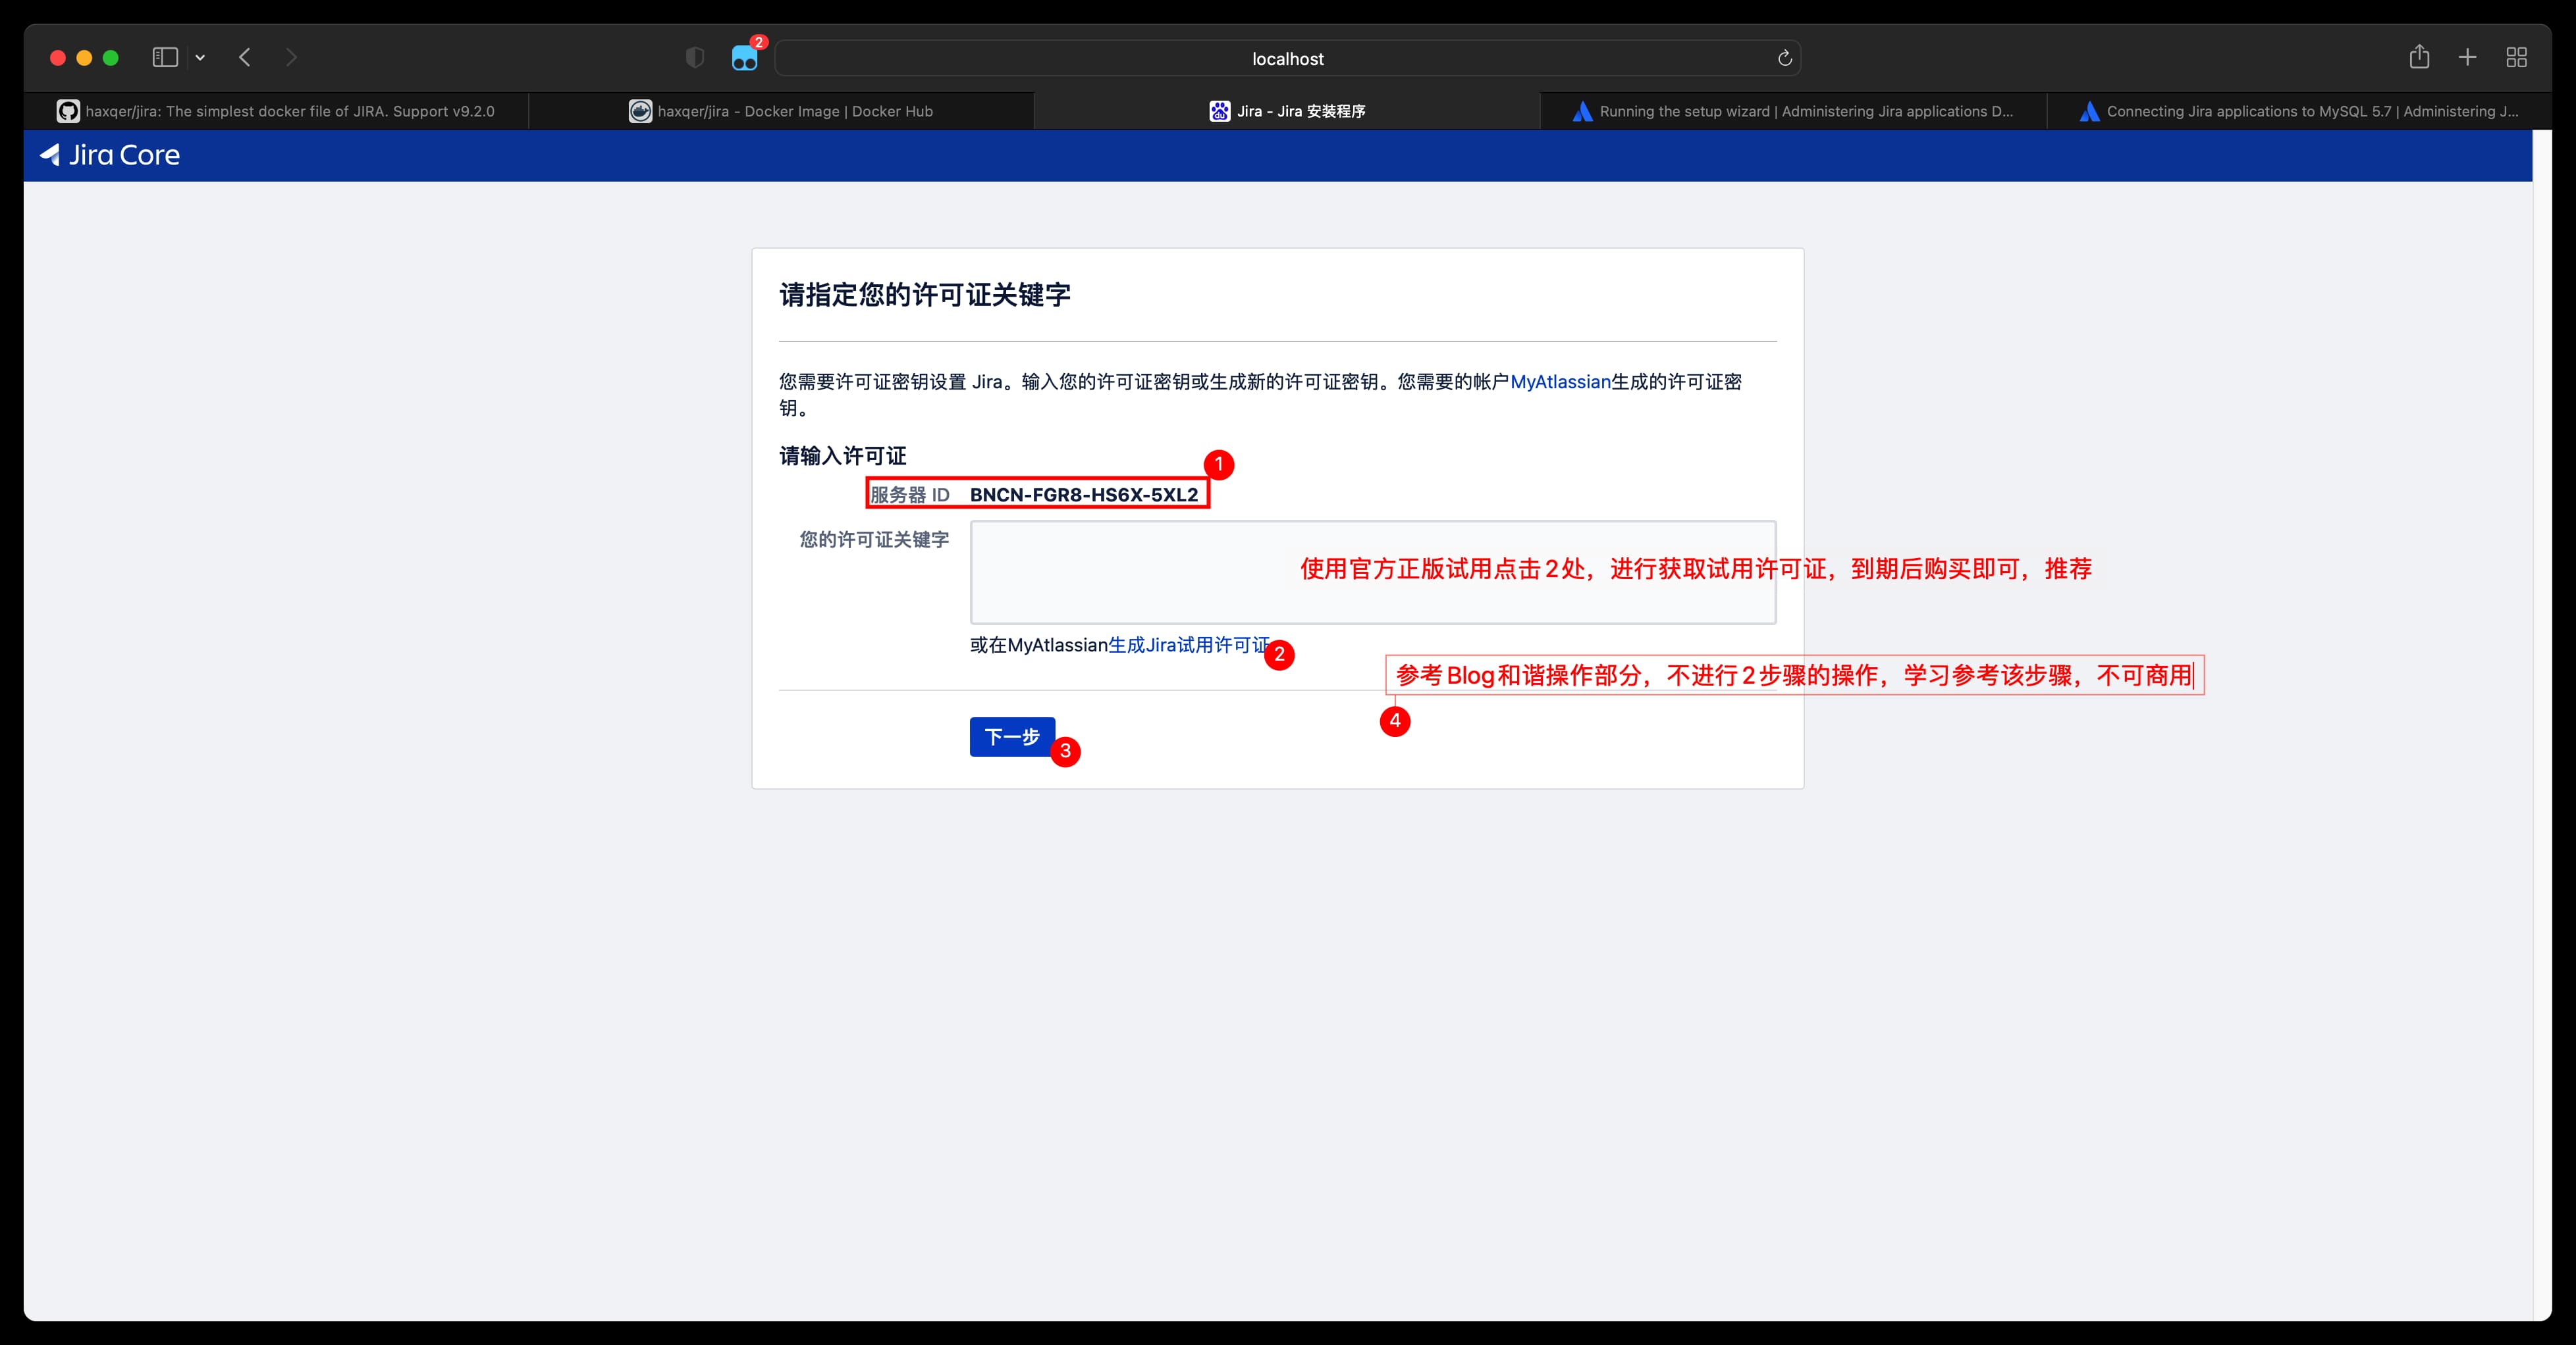
Task: Click GitHub favicon on first tab
Action: coord(68,111)
